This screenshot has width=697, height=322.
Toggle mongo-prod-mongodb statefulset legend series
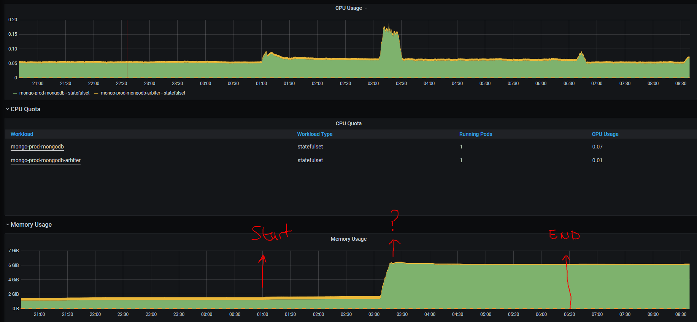pos(54,93)
